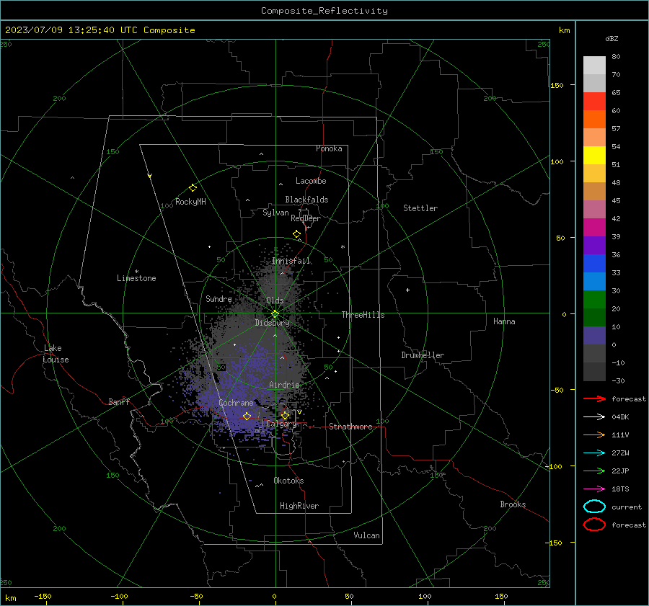Click yellow radar center marker at Olds

click(275, 314)
